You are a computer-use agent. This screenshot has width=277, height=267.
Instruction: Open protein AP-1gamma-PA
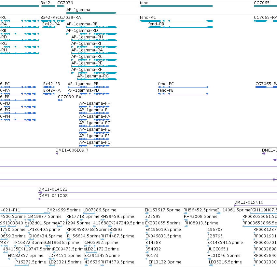[95, 116]
